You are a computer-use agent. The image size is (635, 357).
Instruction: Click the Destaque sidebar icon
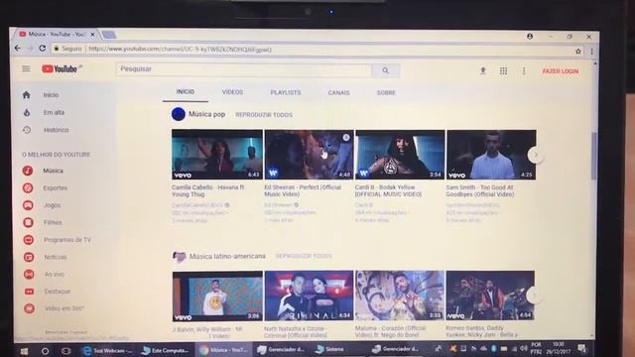[x=29, y=291]
